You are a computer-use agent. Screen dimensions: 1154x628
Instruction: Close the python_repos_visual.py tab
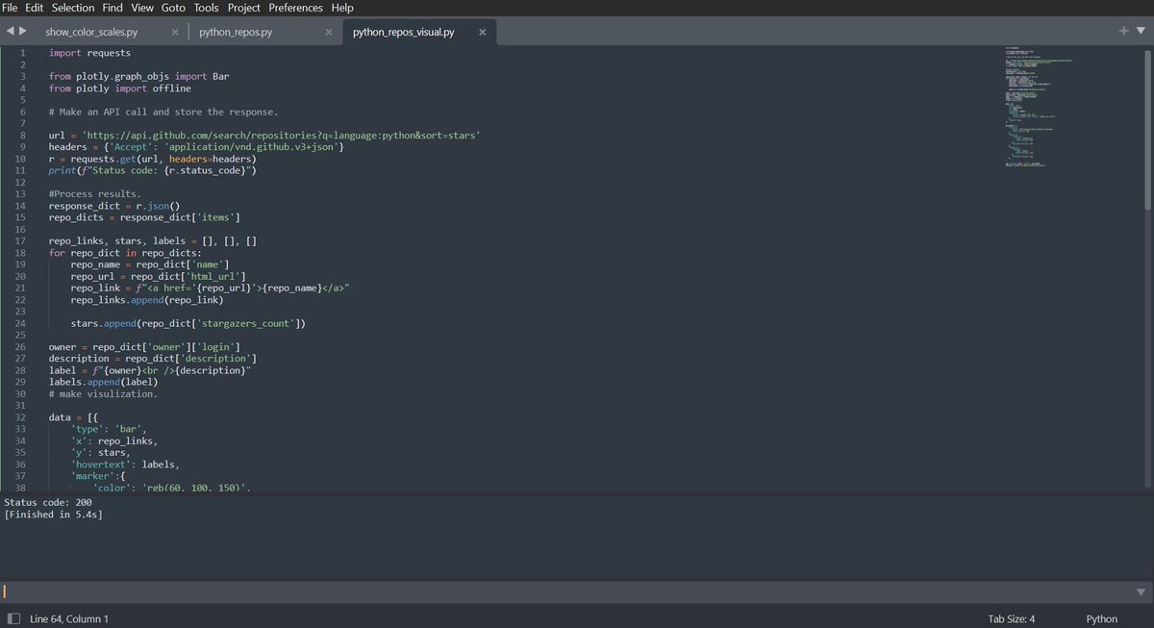483,32
